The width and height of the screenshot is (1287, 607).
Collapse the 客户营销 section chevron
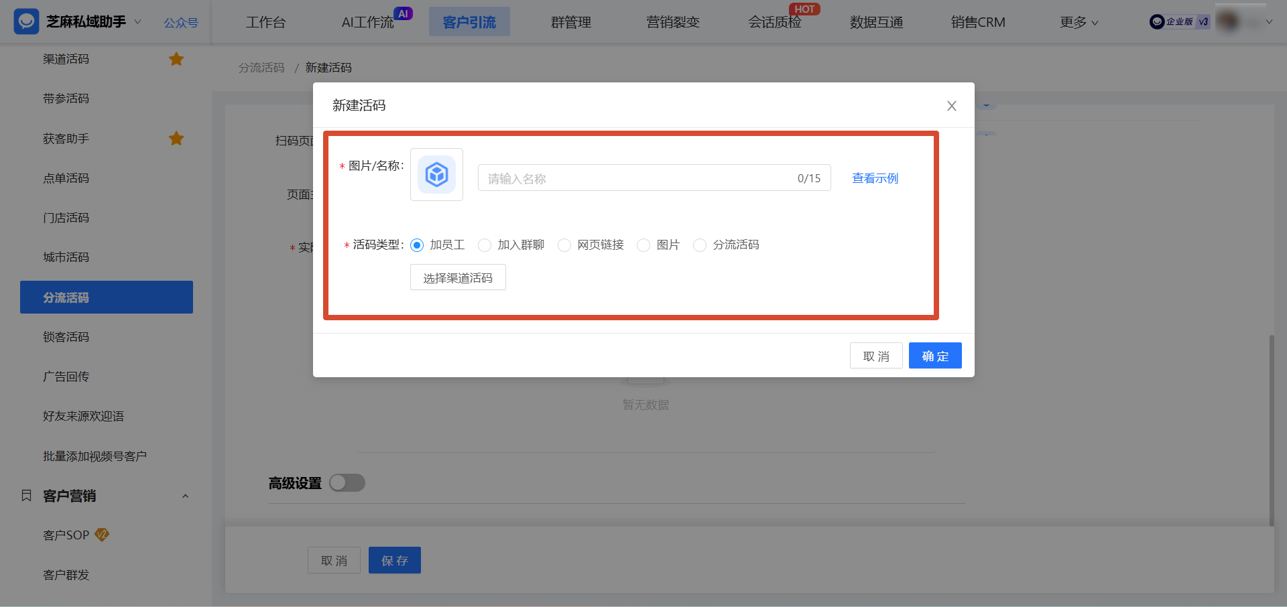click(x=186, y=496)
